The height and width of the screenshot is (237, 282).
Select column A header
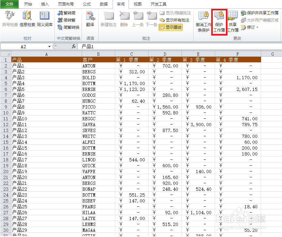pos(47,54)
